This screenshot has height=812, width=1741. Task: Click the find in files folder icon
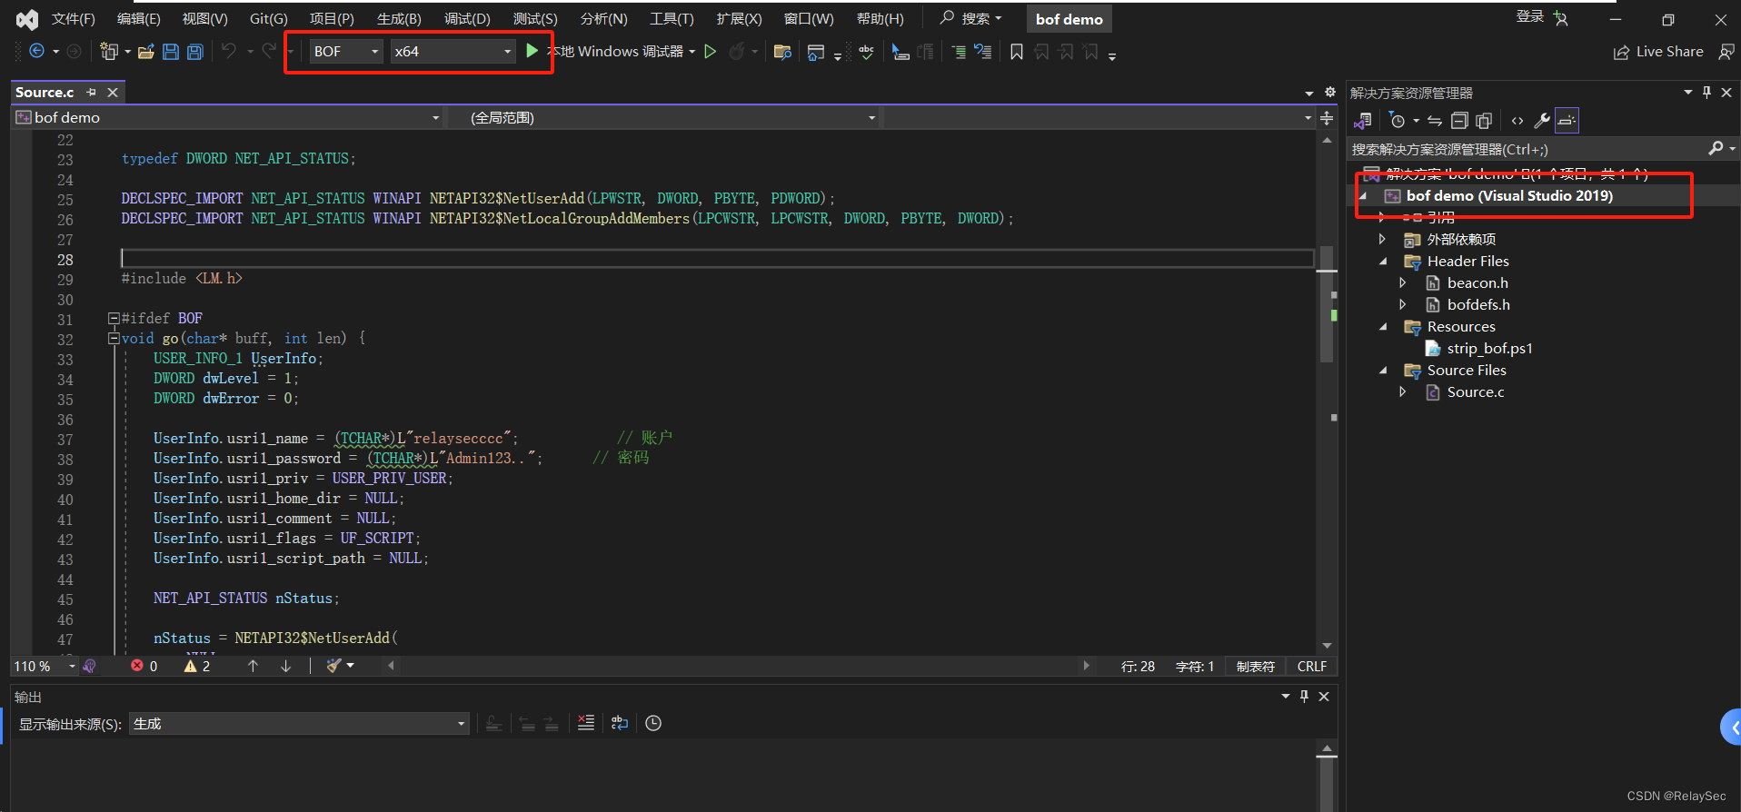point(782,52)
